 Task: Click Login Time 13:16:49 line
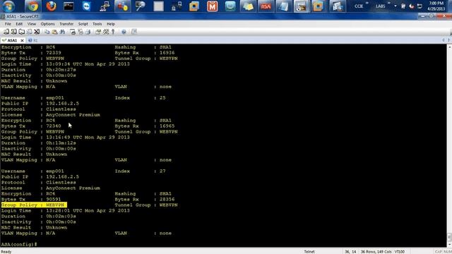(66, 137)
